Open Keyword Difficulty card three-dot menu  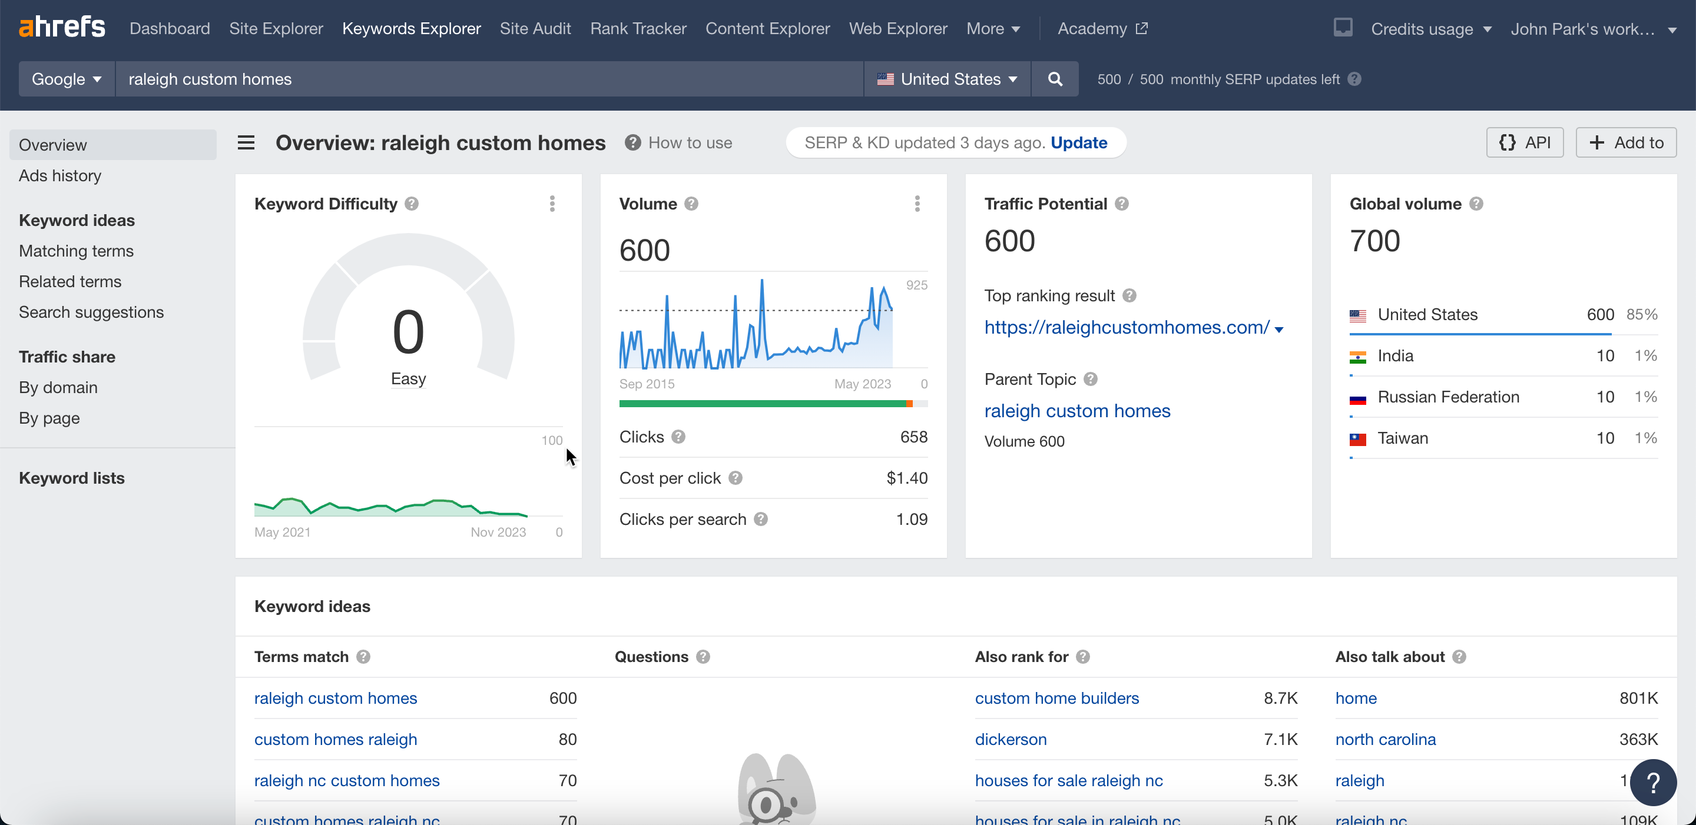point(552,204)
